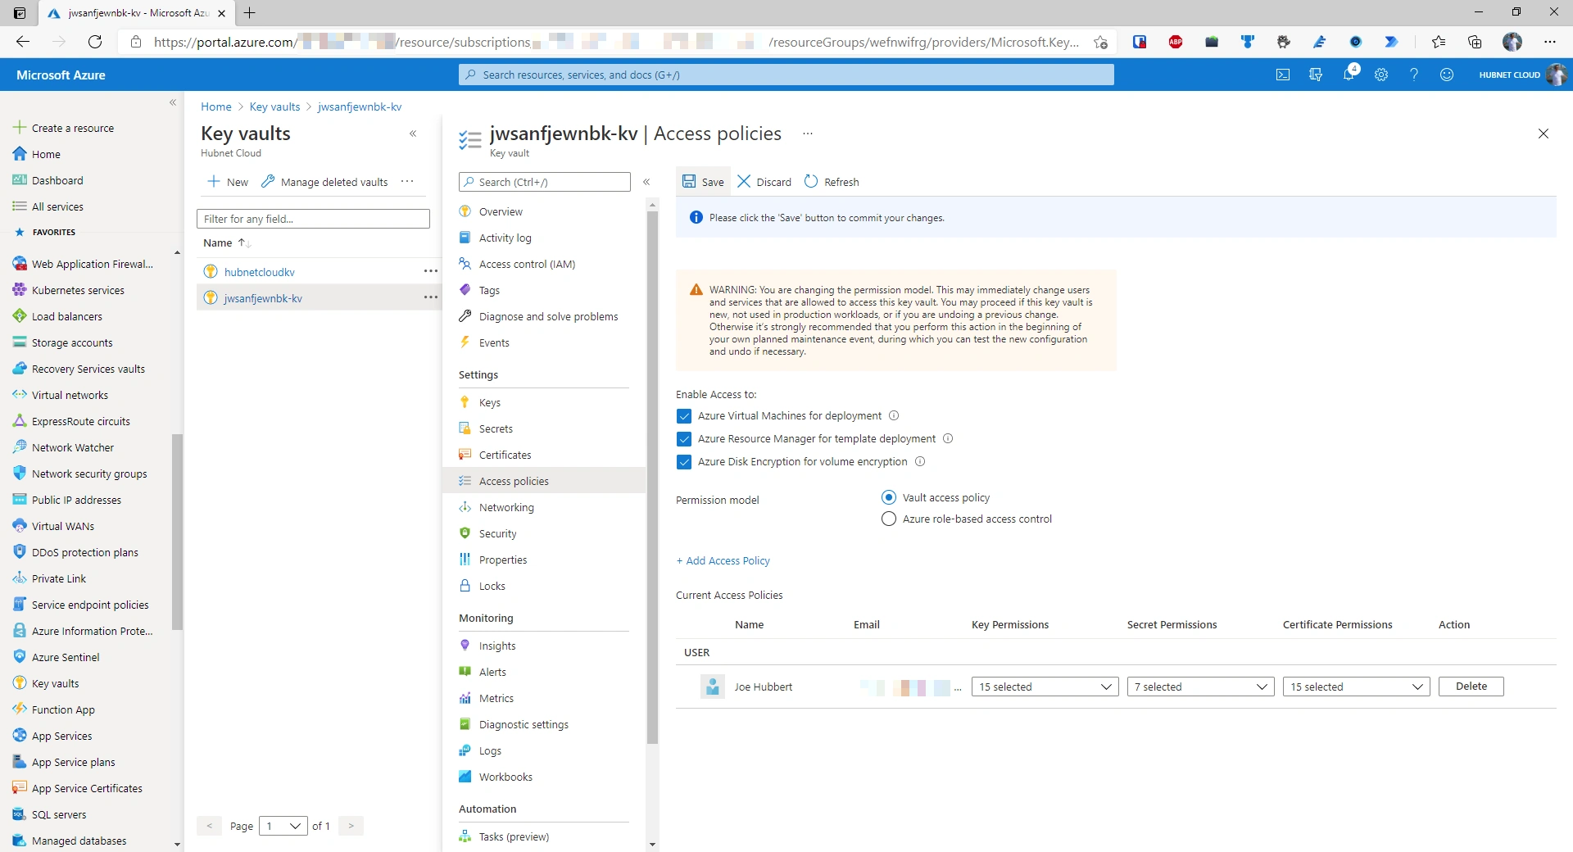The image size is (1573, 852).
Task: Open Hubnet Cloud account avatar
Action: coord(1557,75)
